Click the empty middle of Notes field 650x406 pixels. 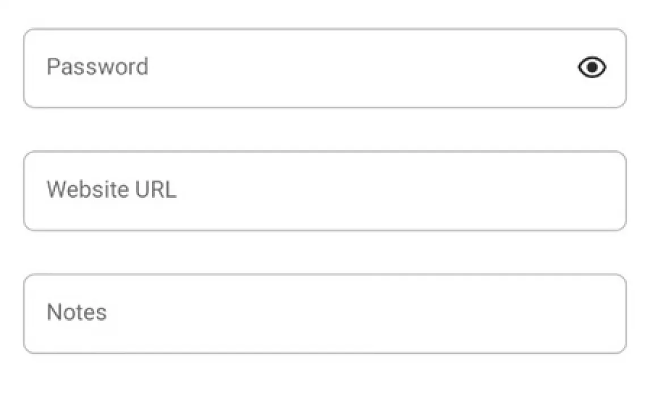324,314
